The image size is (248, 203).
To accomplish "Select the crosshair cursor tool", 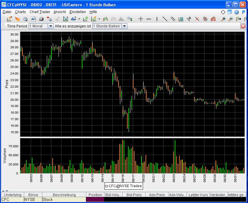I will [x=141, y=19].
